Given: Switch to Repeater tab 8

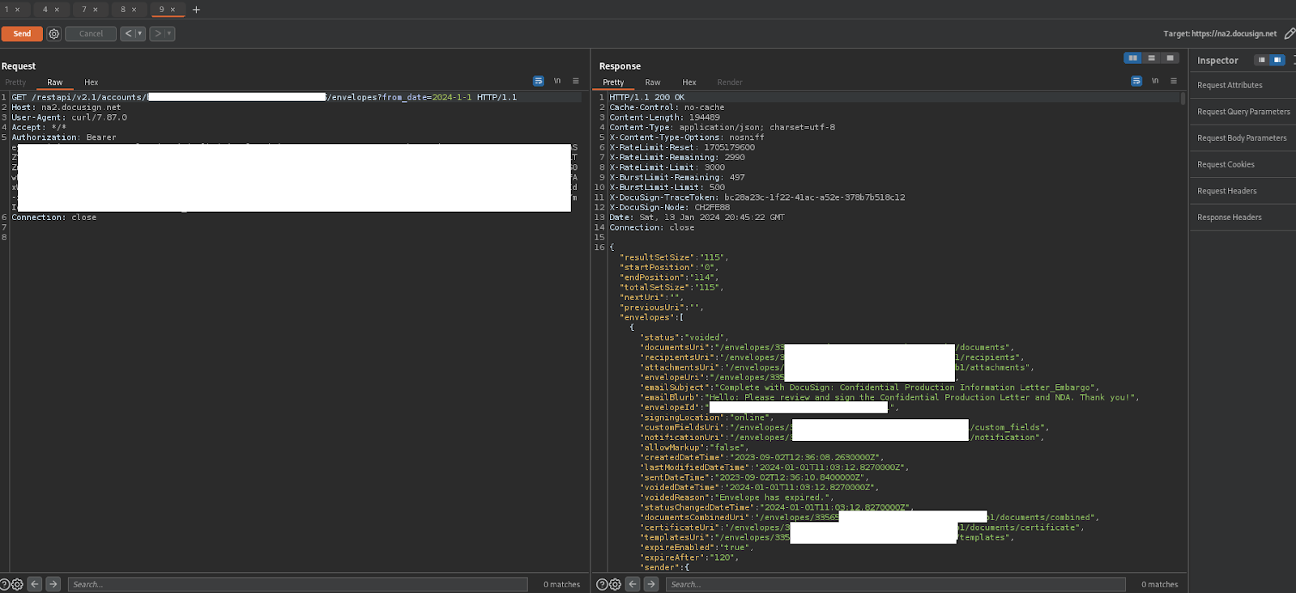Looking at the screenshot, I should click(x=123, y=10).
